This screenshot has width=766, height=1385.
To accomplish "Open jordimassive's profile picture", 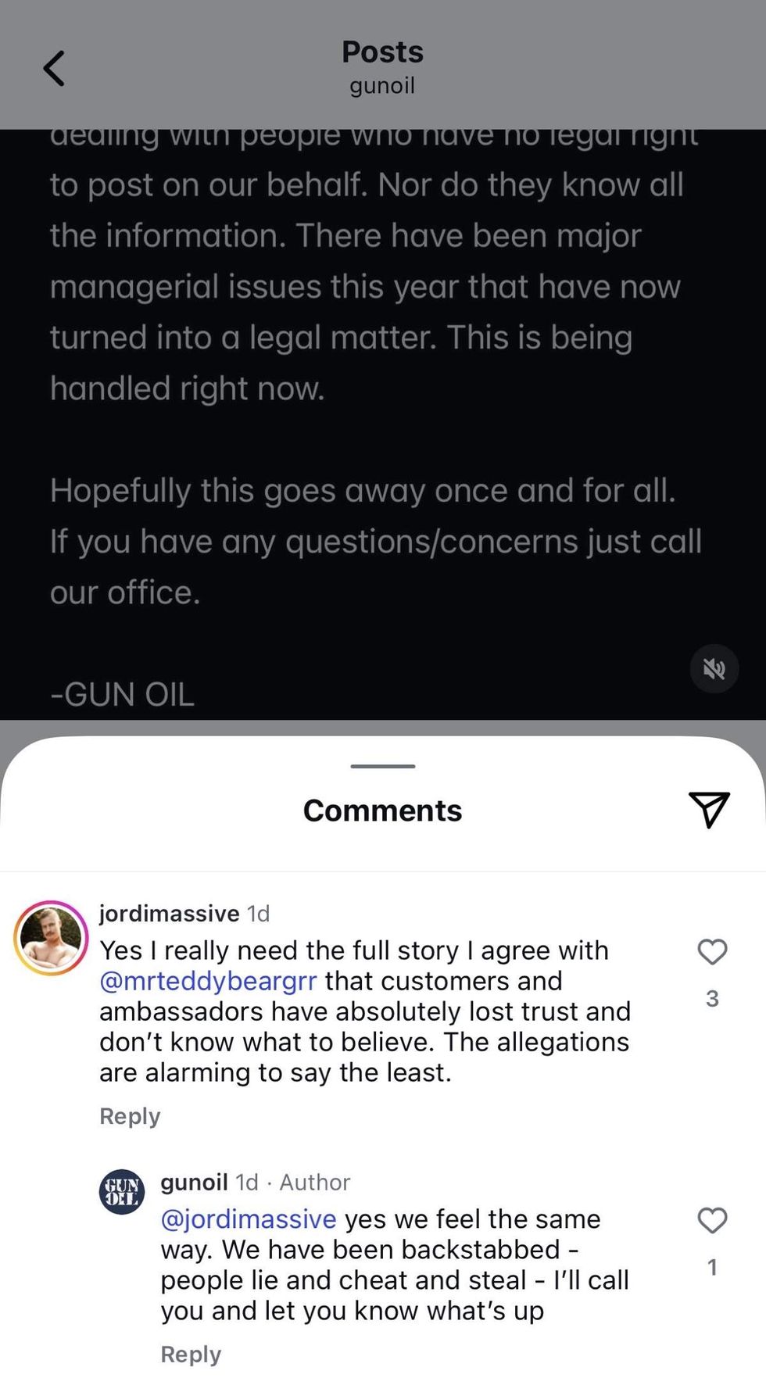I will click(51, 938).
